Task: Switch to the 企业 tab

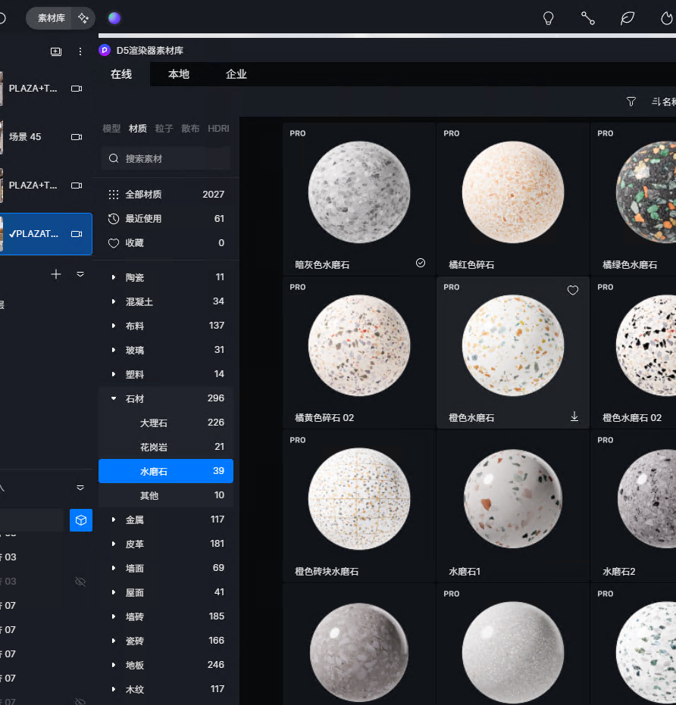Action: [x=236, y=74]
